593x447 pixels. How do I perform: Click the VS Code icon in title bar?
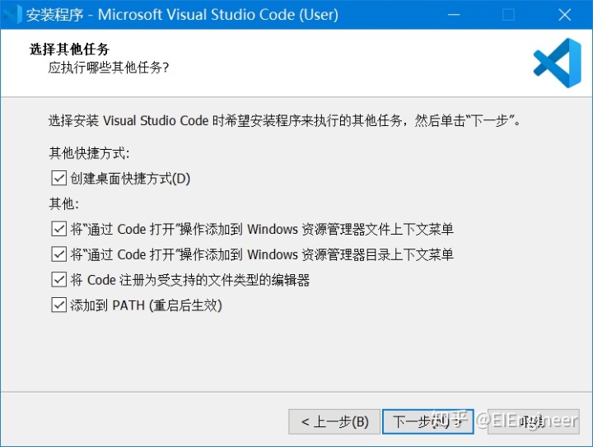[x=12, y=15]
